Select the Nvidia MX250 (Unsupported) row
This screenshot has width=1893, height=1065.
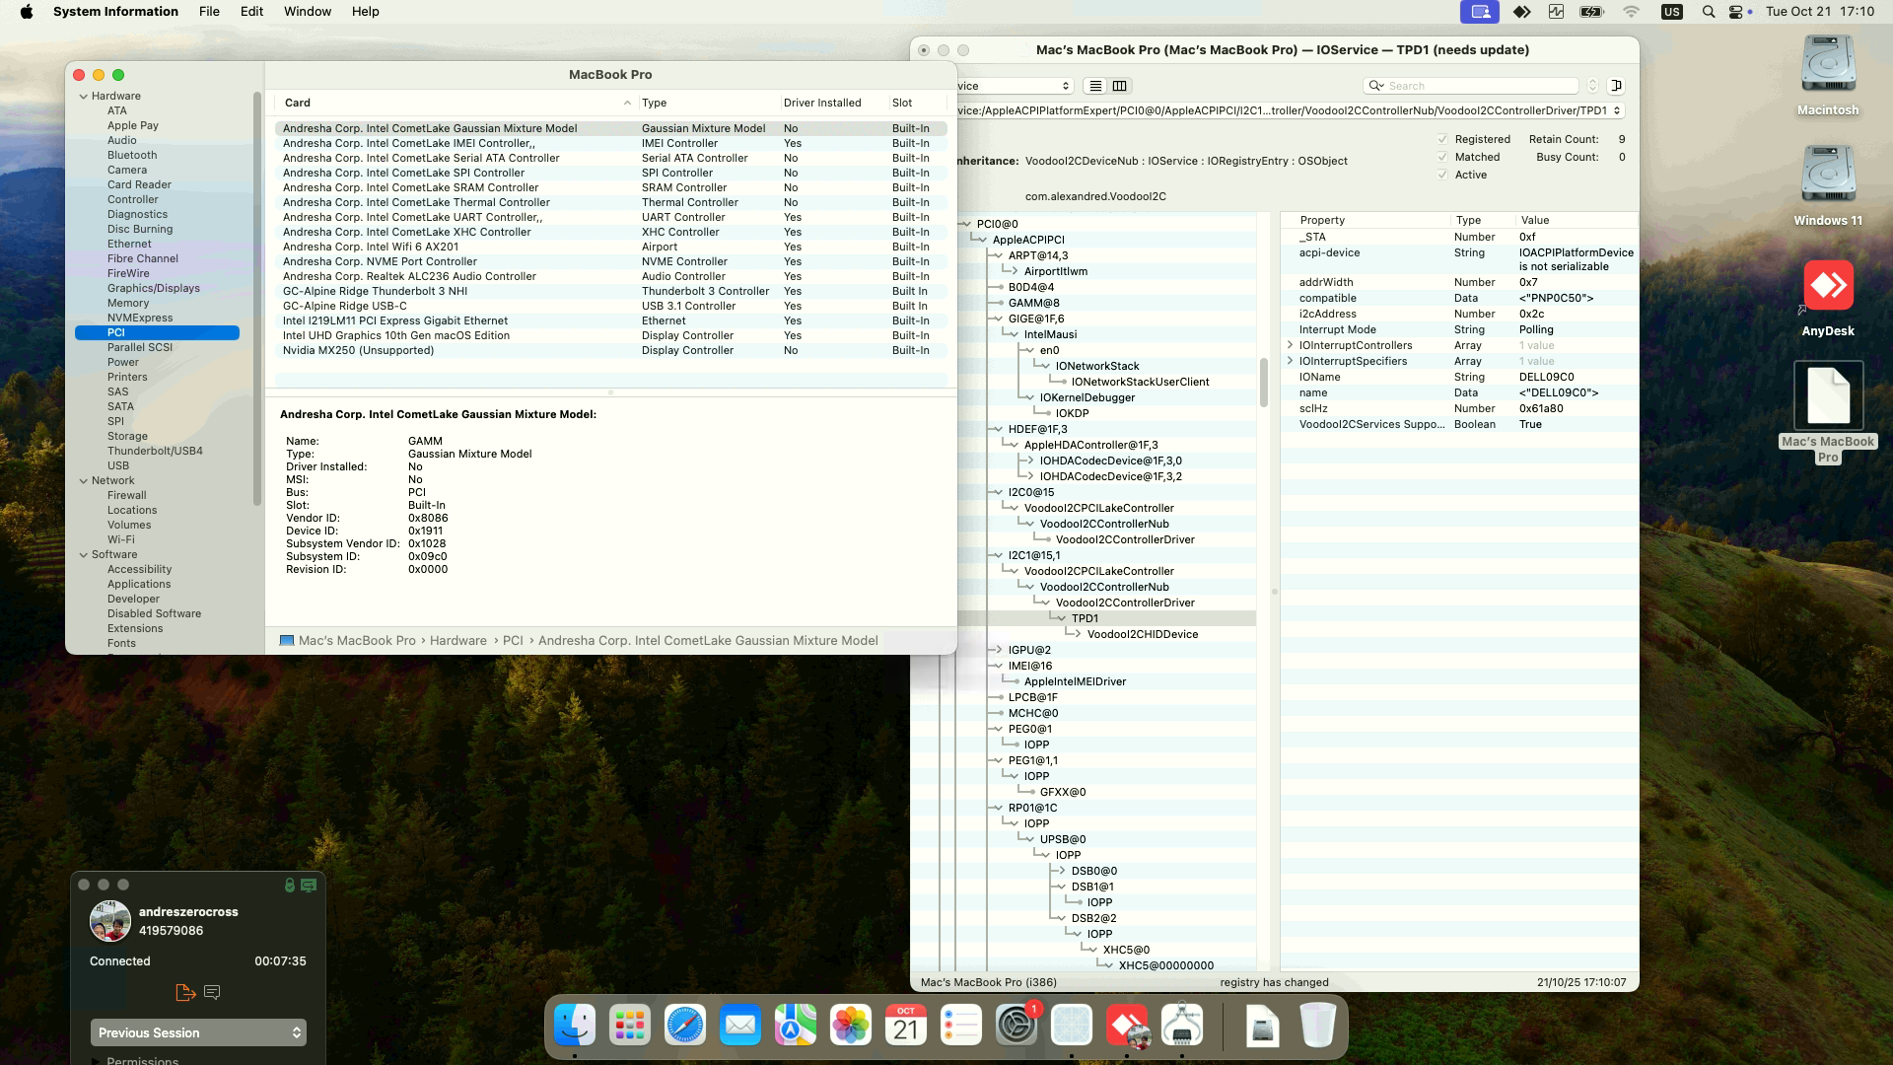tap(610, 350)
